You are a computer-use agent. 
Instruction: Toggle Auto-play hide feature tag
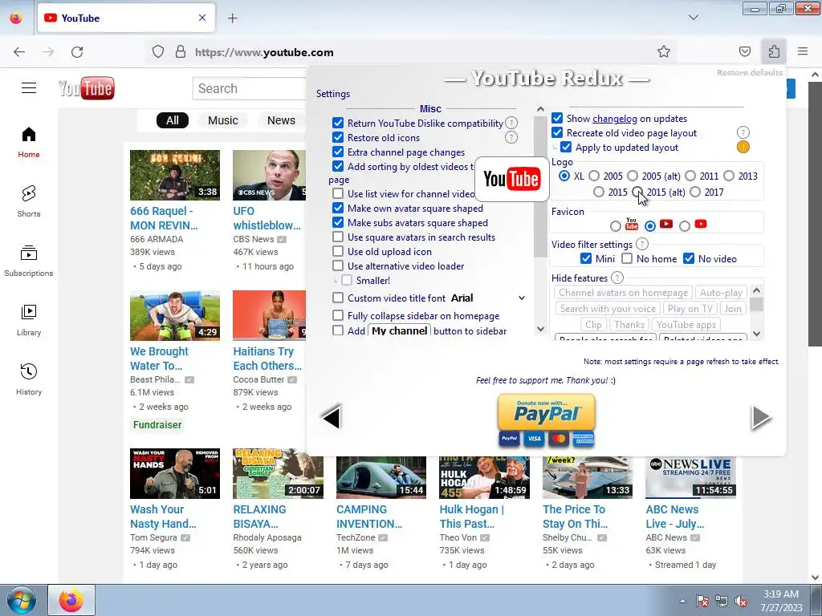721,292
